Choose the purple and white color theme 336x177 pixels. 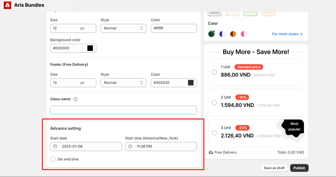point(222,34)
